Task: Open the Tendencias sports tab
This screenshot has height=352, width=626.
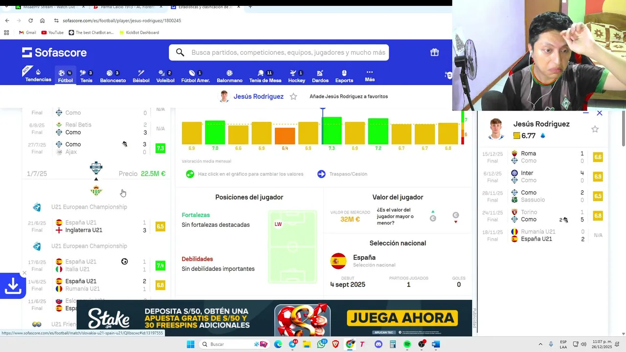Action: coord(38,75)
